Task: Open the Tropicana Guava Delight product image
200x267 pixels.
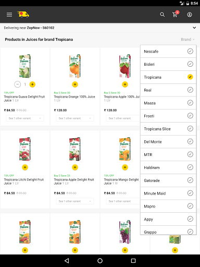Action: [x=25, y=66]
